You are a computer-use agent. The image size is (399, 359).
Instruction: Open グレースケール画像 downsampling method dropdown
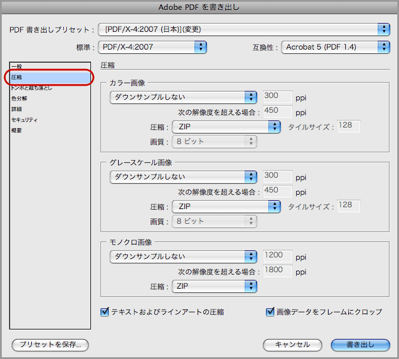coord(183,177)
